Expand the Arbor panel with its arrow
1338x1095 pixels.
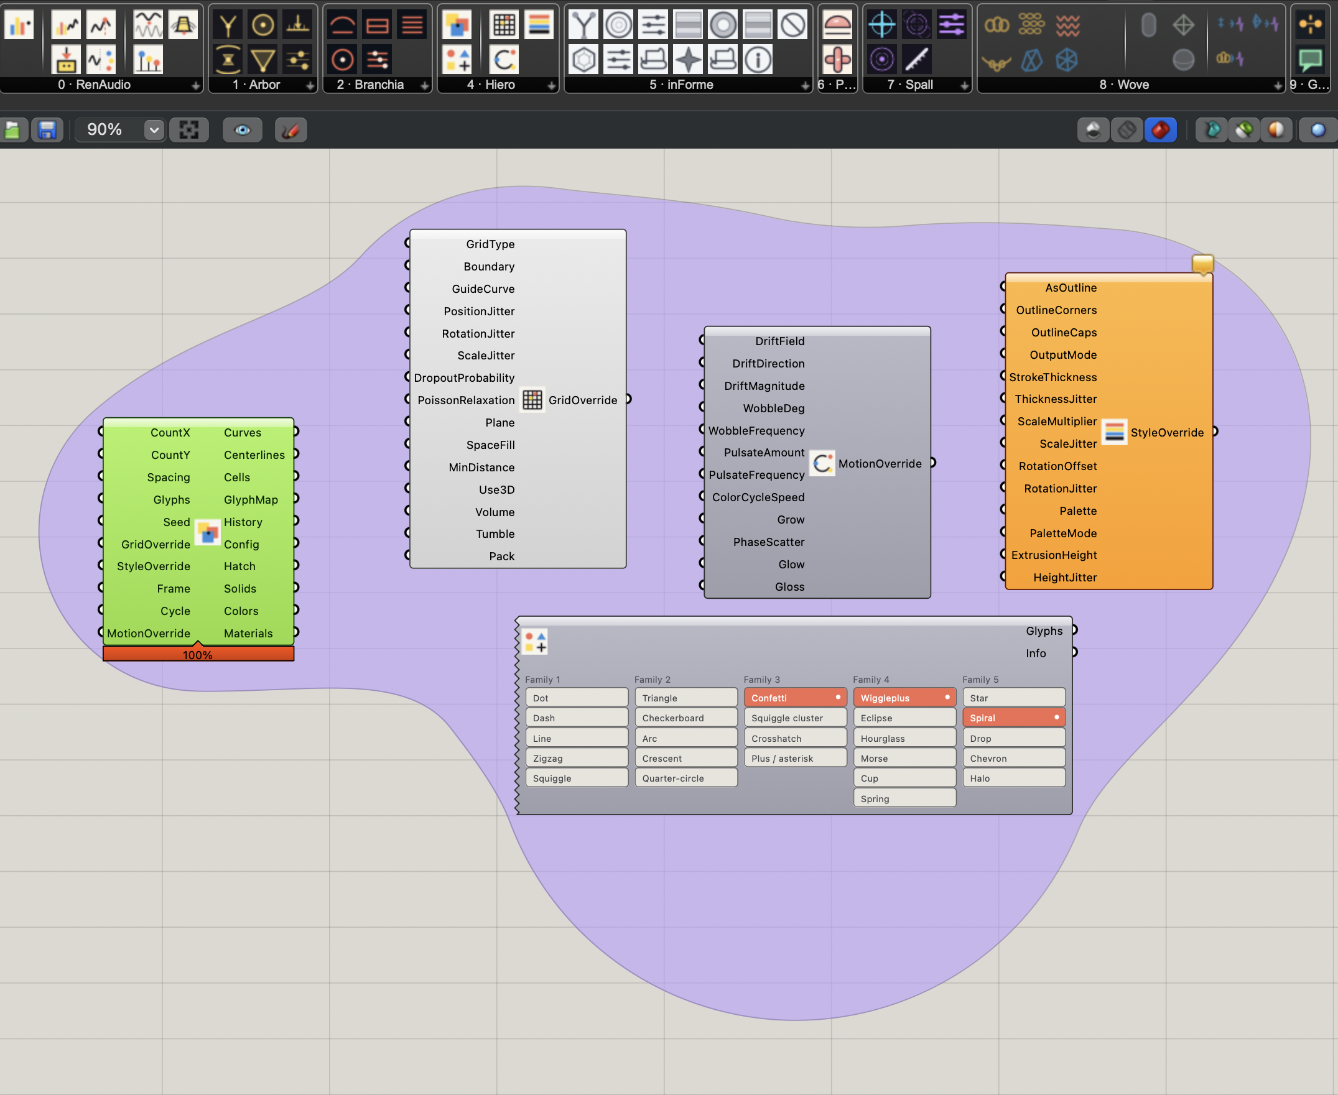310,85
